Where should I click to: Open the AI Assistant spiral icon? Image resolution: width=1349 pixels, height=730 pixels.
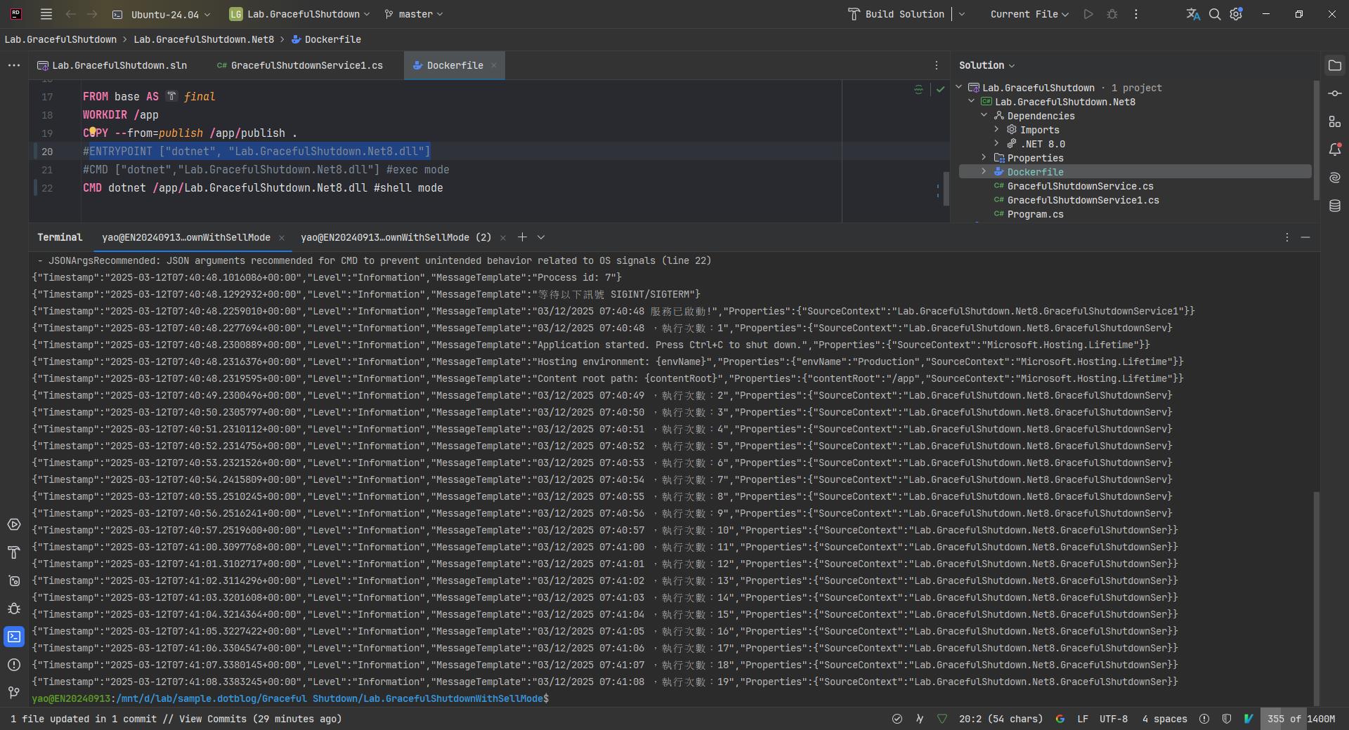[1335, 178]
